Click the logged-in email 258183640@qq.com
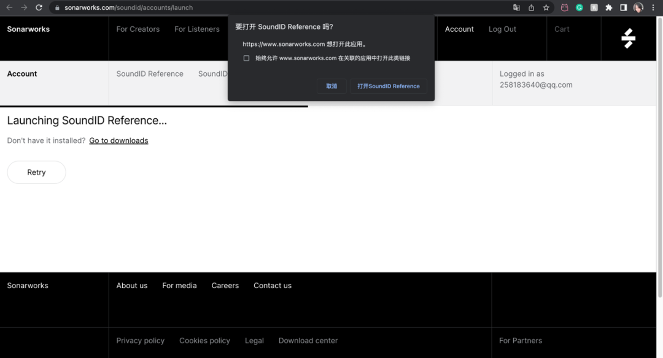Viewport: 663px width, 358px height. 536,85
